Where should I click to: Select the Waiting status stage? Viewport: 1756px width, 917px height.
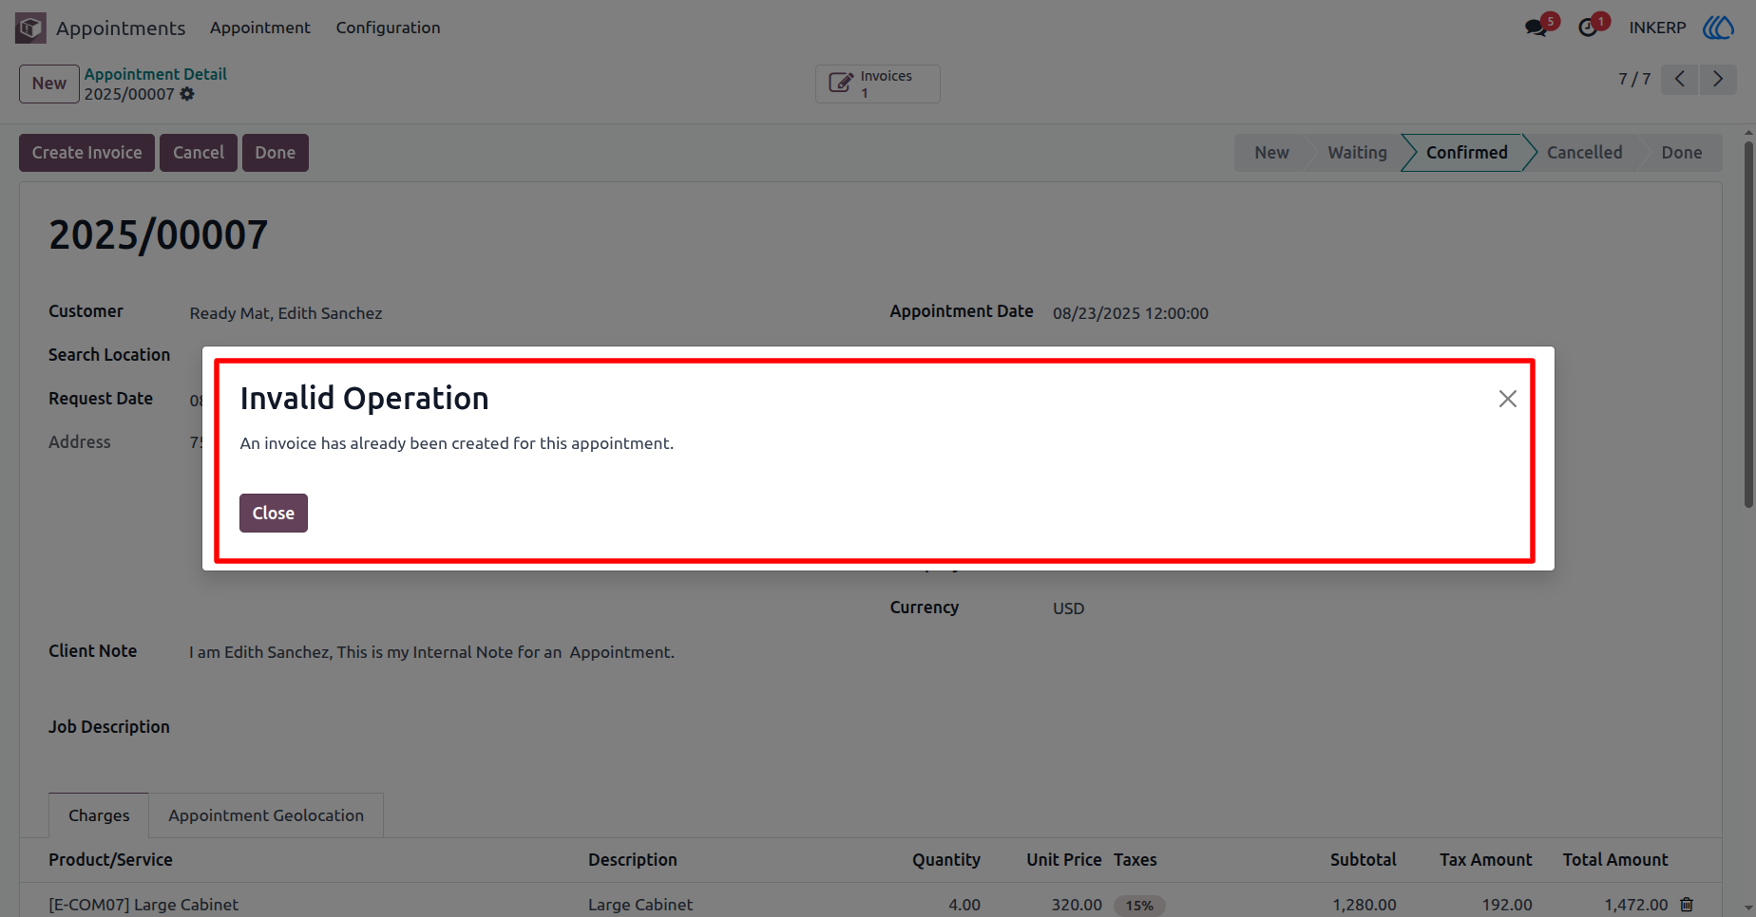1357,153
